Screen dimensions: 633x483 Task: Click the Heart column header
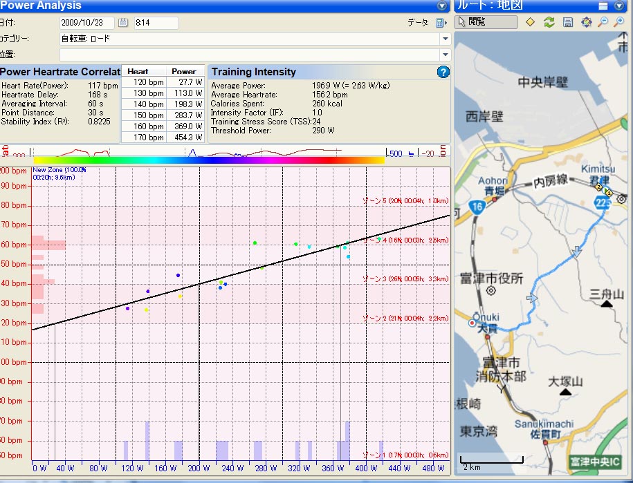pos(138,71)
